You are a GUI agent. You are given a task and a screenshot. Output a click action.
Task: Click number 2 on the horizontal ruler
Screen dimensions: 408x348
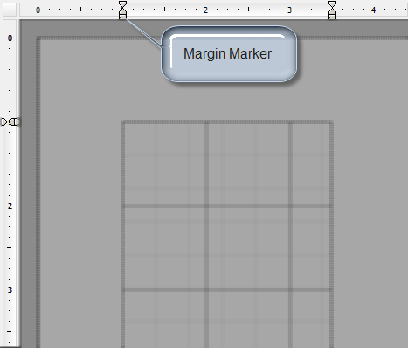[x=205, y=10]
